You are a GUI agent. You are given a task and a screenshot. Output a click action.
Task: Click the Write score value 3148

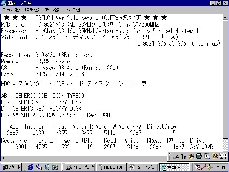pyautogui.click(x=133, y=147)
